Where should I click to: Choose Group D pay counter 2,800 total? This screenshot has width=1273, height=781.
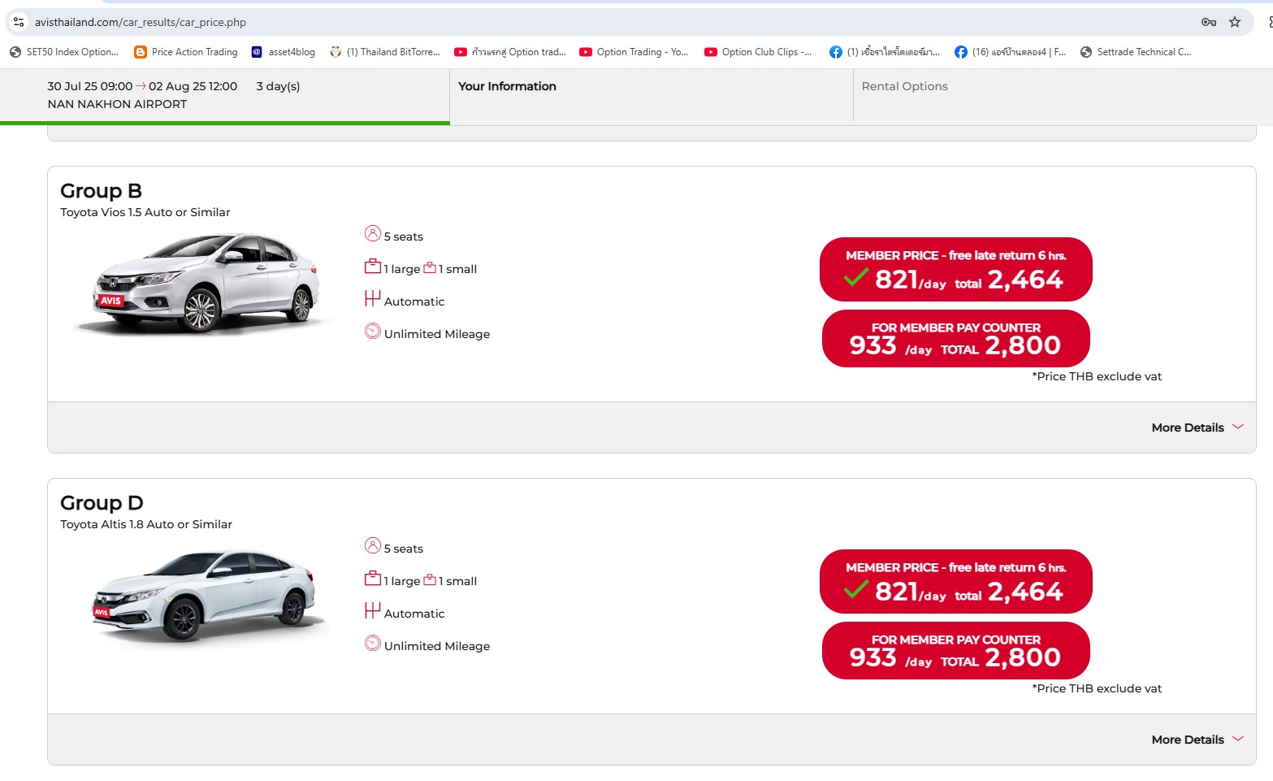[x=955, y=650]
